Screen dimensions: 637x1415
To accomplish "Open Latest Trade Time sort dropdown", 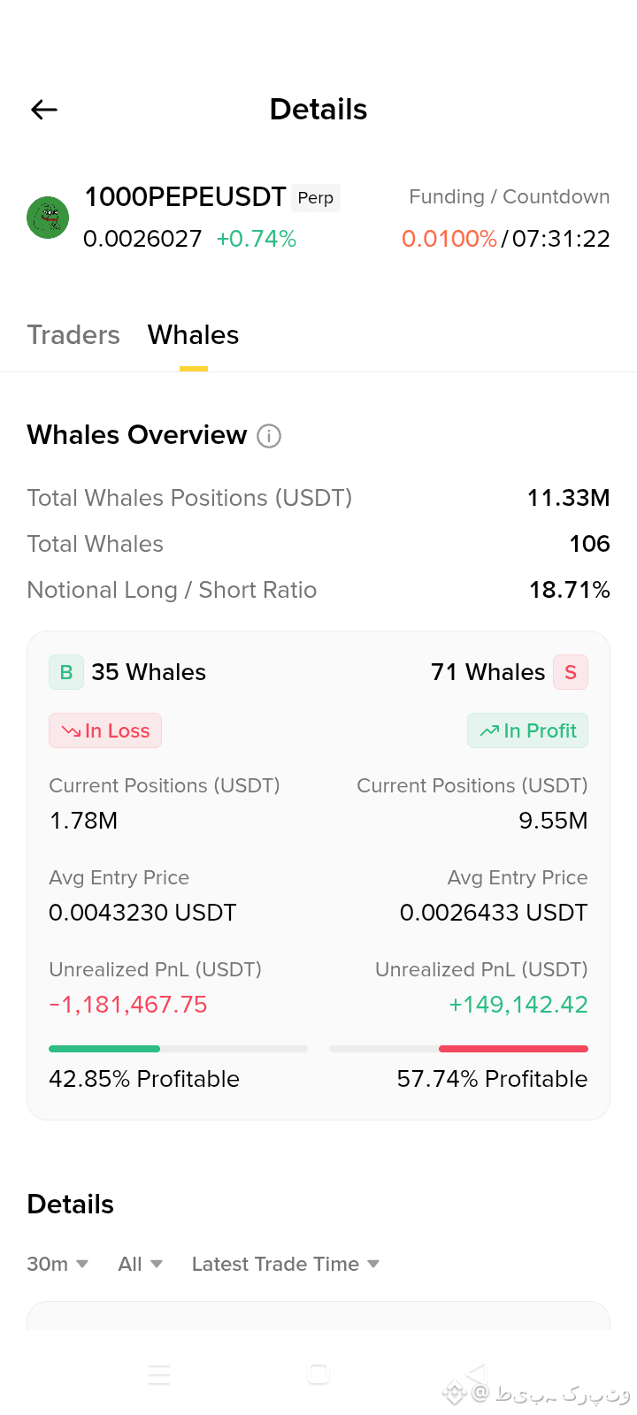I will (286, 1264).
